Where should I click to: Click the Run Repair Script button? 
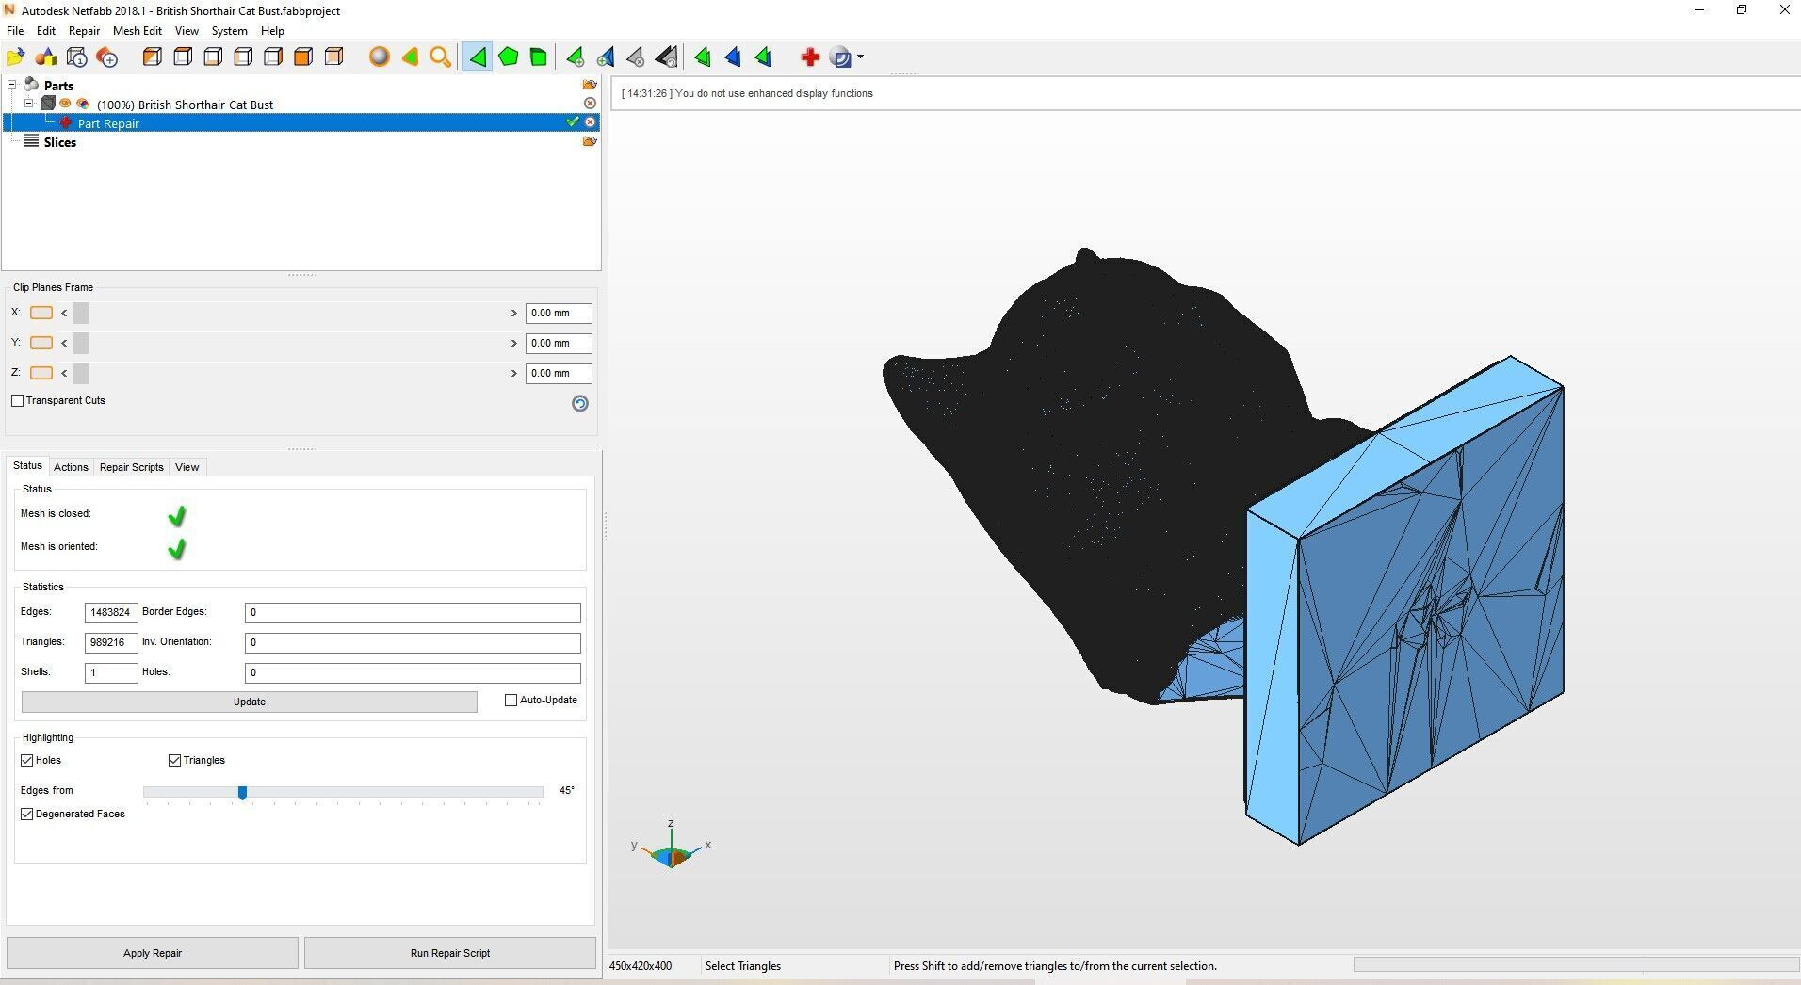pyautogui.click(x=450, y=953)
